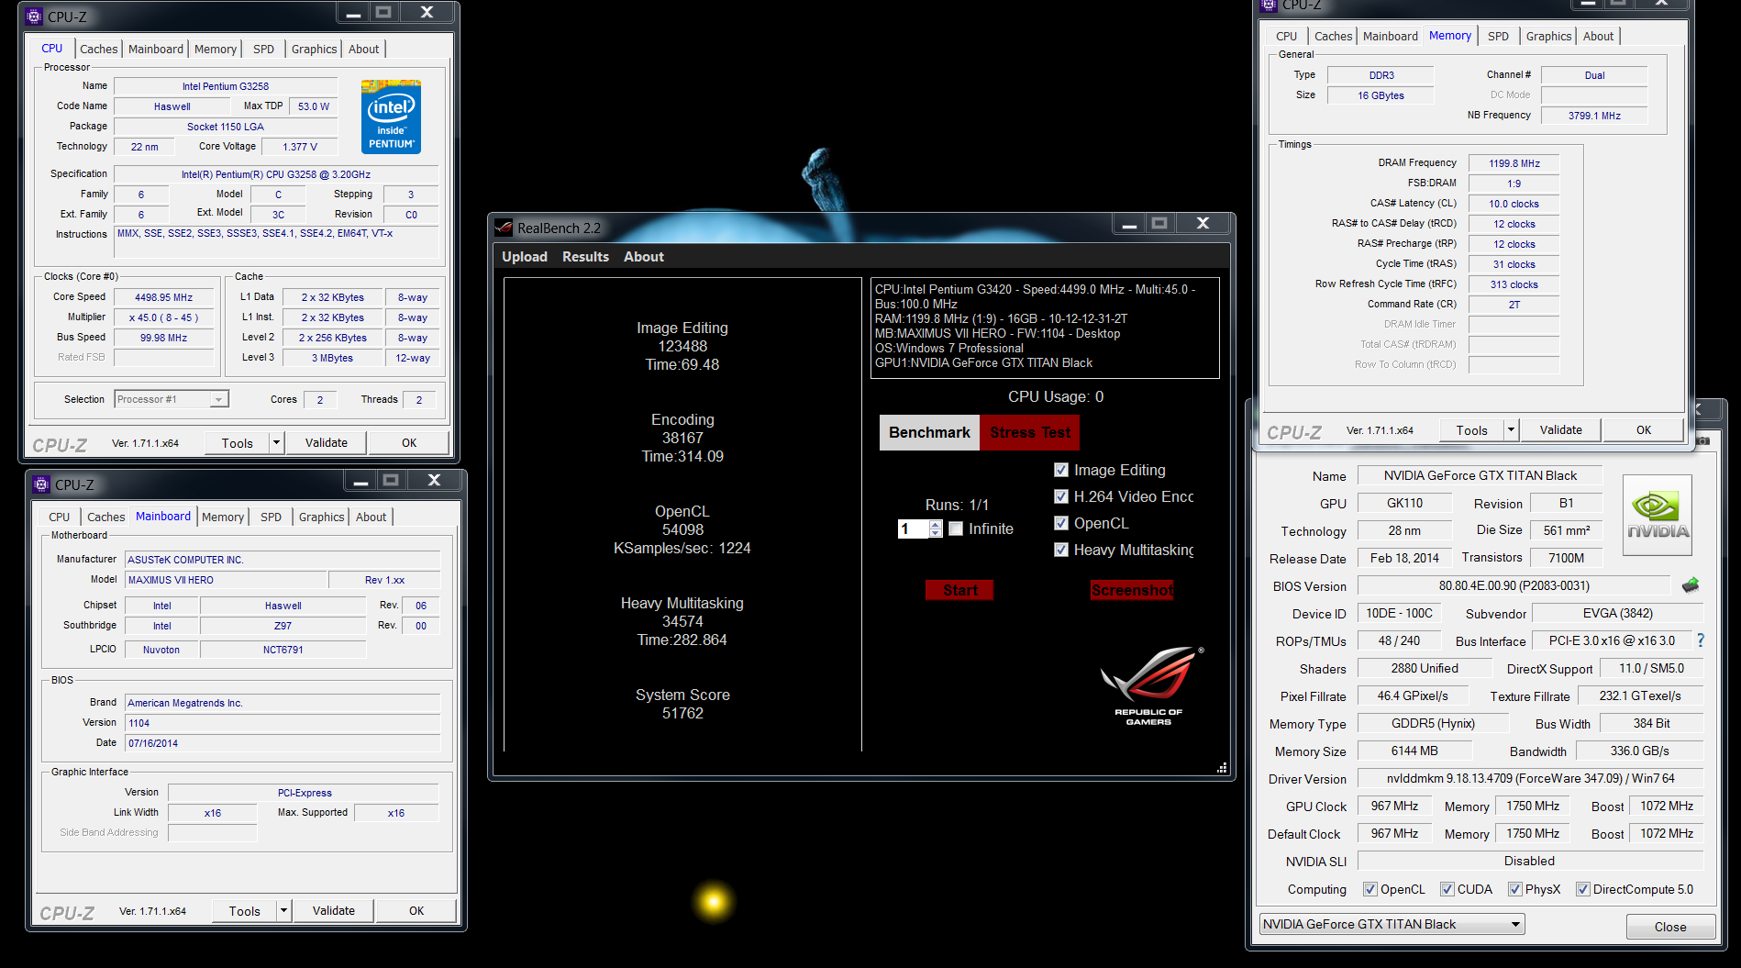
Task: Click the Runs number stepper arrows
Action: click(x=936, y=529)
